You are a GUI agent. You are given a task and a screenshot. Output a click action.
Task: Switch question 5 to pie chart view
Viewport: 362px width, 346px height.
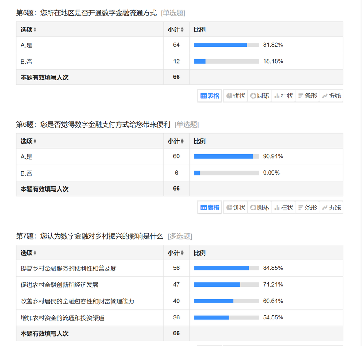pyautogui.click(x=235, y=96)
